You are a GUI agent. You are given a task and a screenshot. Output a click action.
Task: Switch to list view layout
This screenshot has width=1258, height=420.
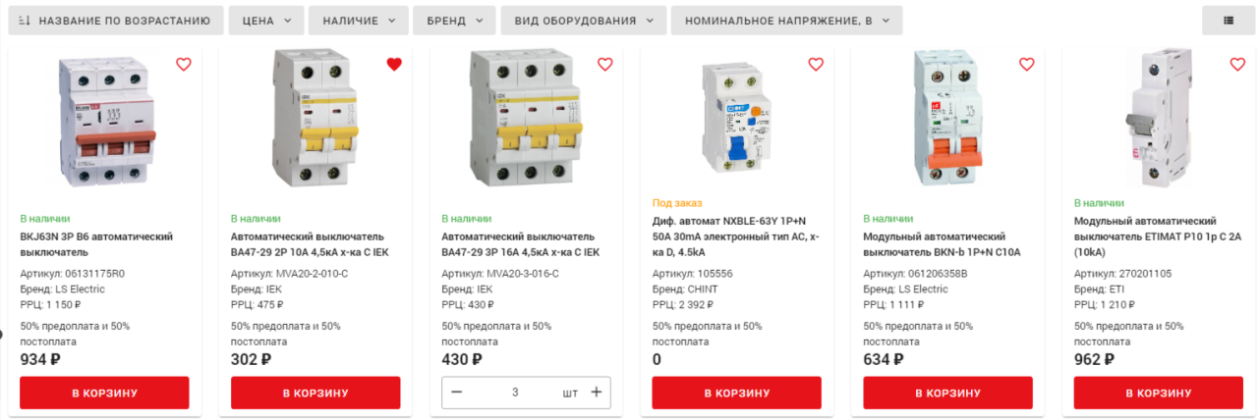(x=1229, y=20)
